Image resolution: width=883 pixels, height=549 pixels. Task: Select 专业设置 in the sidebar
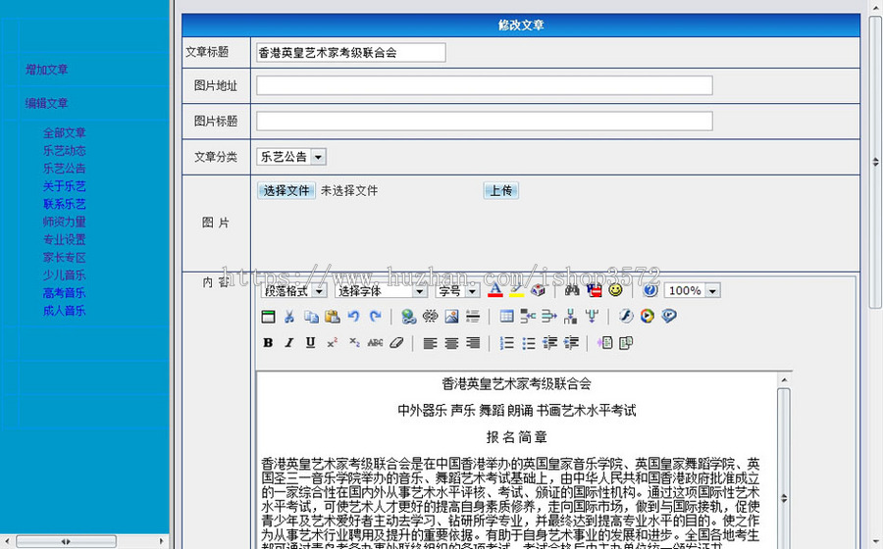(x=64, y=239)
